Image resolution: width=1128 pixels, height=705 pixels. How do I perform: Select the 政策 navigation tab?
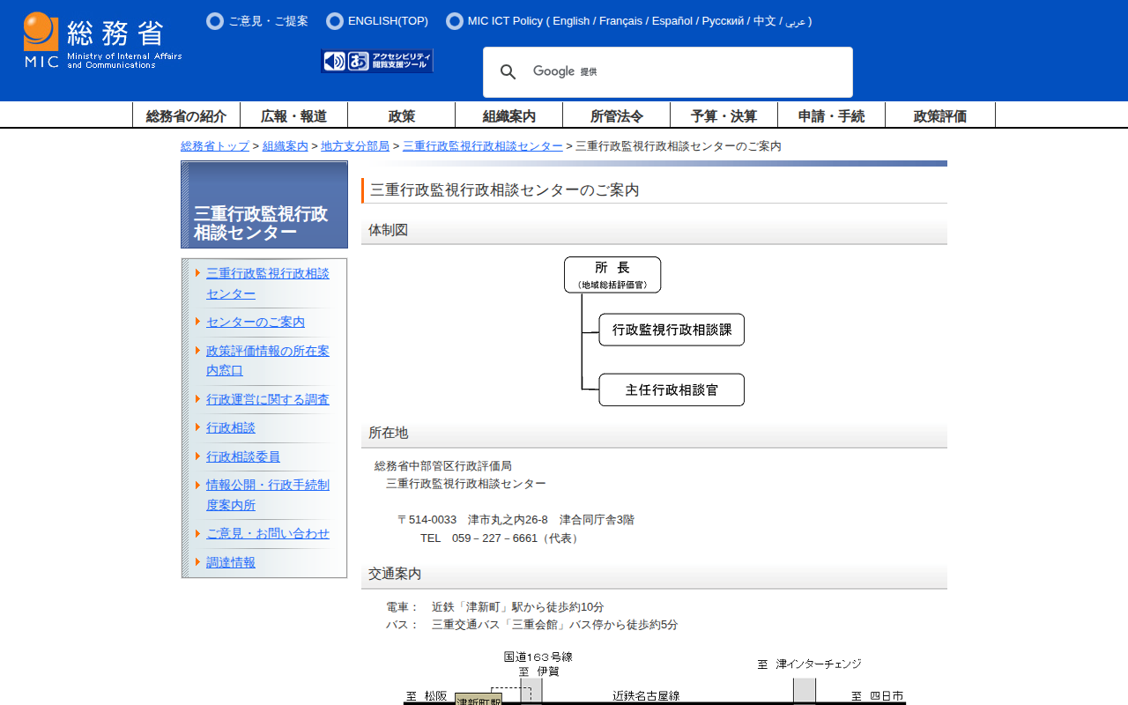[x=401, y=115]
